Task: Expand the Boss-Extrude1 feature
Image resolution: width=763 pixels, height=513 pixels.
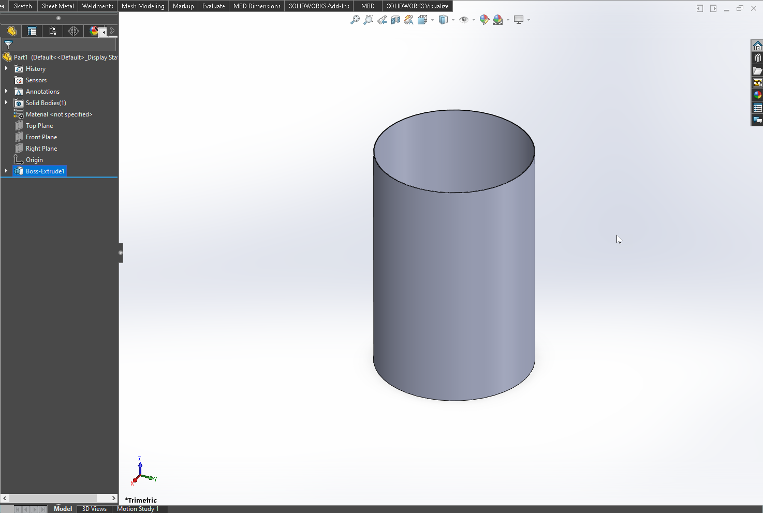Action: (x=6, y=171)
